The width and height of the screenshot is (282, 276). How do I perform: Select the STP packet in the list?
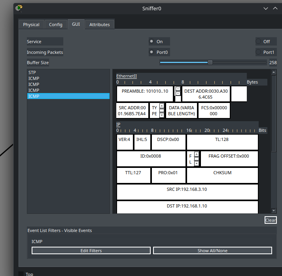[32, 73]
